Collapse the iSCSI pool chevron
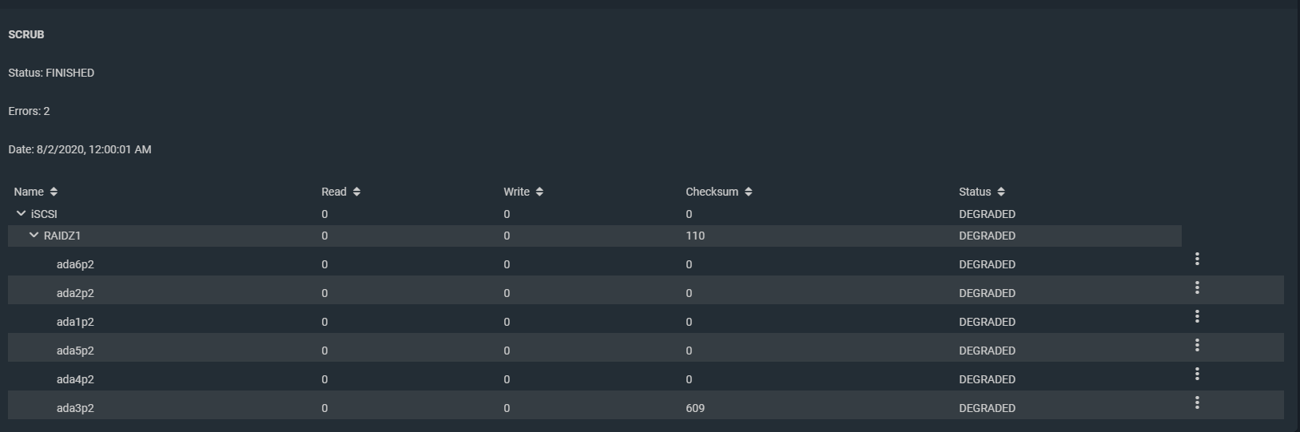1300x432 pixels. pyautogui.click(x=21, y=214)
